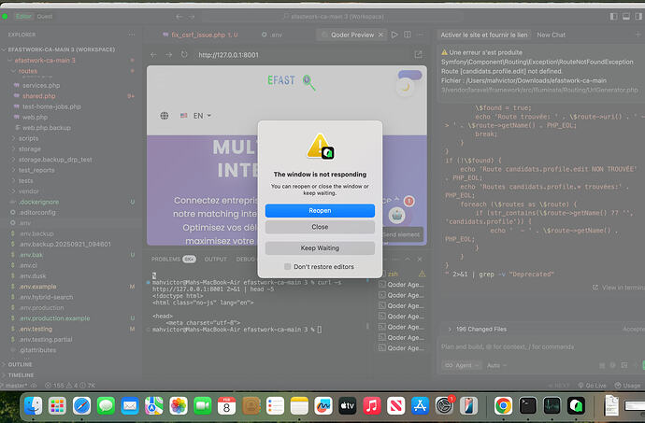Click the preview browser forward arrow
Viewport: 645px width, 423px height.
168,55
